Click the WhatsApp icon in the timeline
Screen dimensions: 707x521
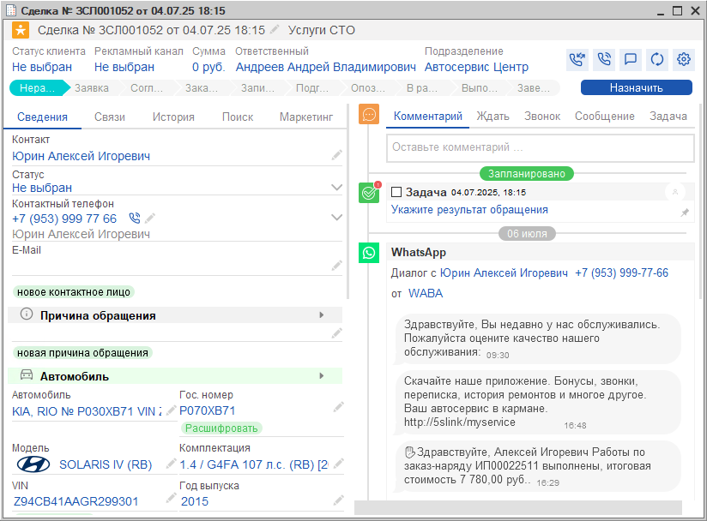click(x=368, y=252)
